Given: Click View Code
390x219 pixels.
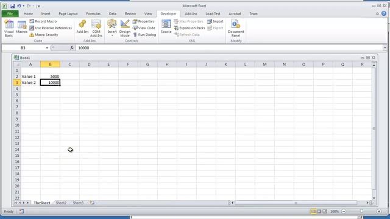Looking at the screenshot, I should [144, 28].
